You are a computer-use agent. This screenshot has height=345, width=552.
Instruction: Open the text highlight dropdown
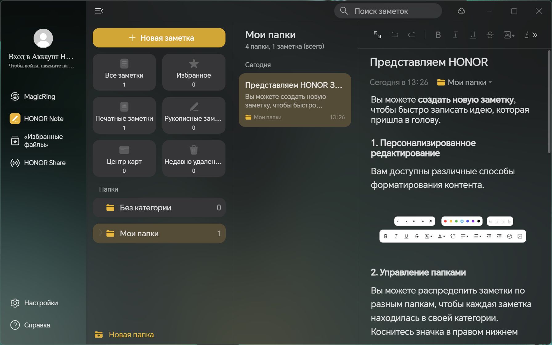(x=509, y=35)
